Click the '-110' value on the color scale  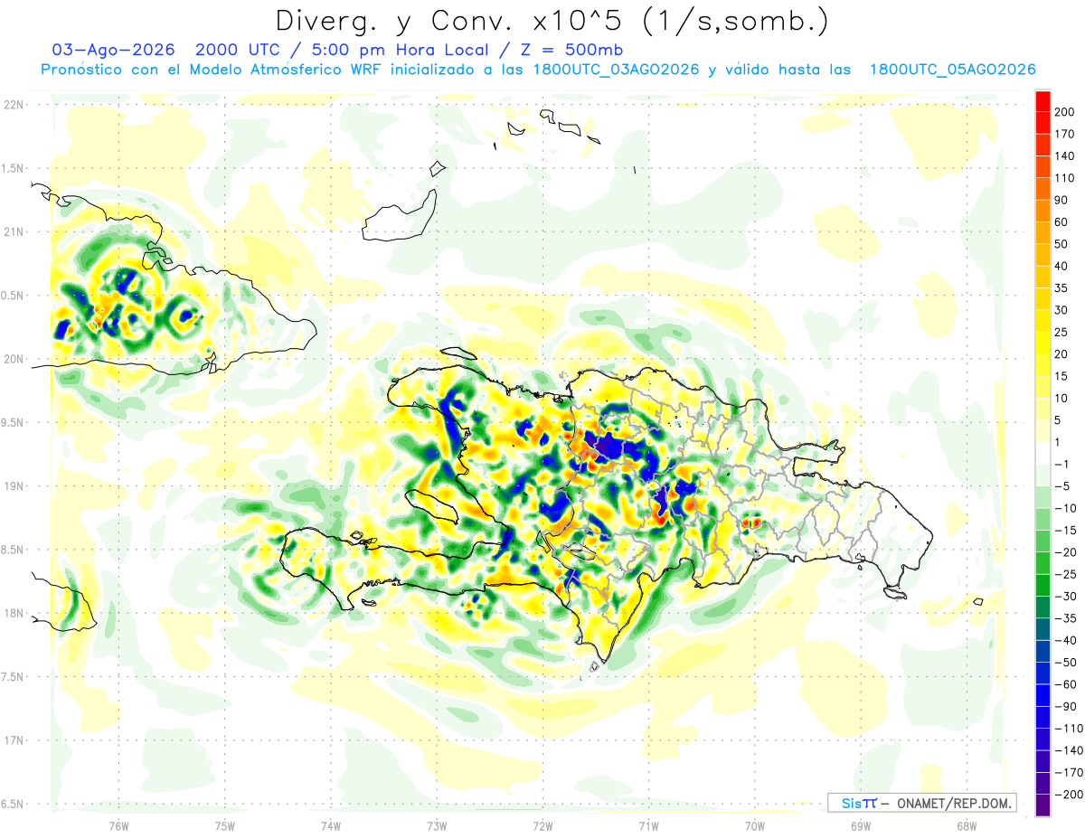pyautogui.click(x=1069, y=729)
